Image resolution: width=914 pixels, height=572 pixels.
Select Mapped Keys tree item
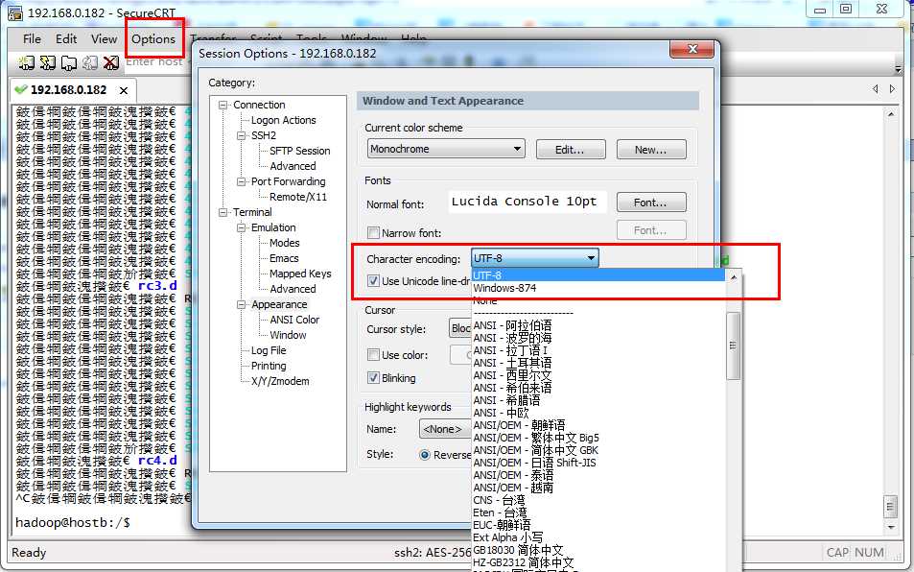pos(300,274)
